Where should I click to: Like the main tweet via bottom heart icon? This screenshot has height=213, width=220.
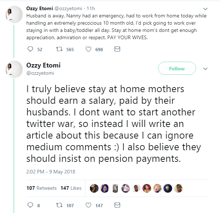point(88,205)
